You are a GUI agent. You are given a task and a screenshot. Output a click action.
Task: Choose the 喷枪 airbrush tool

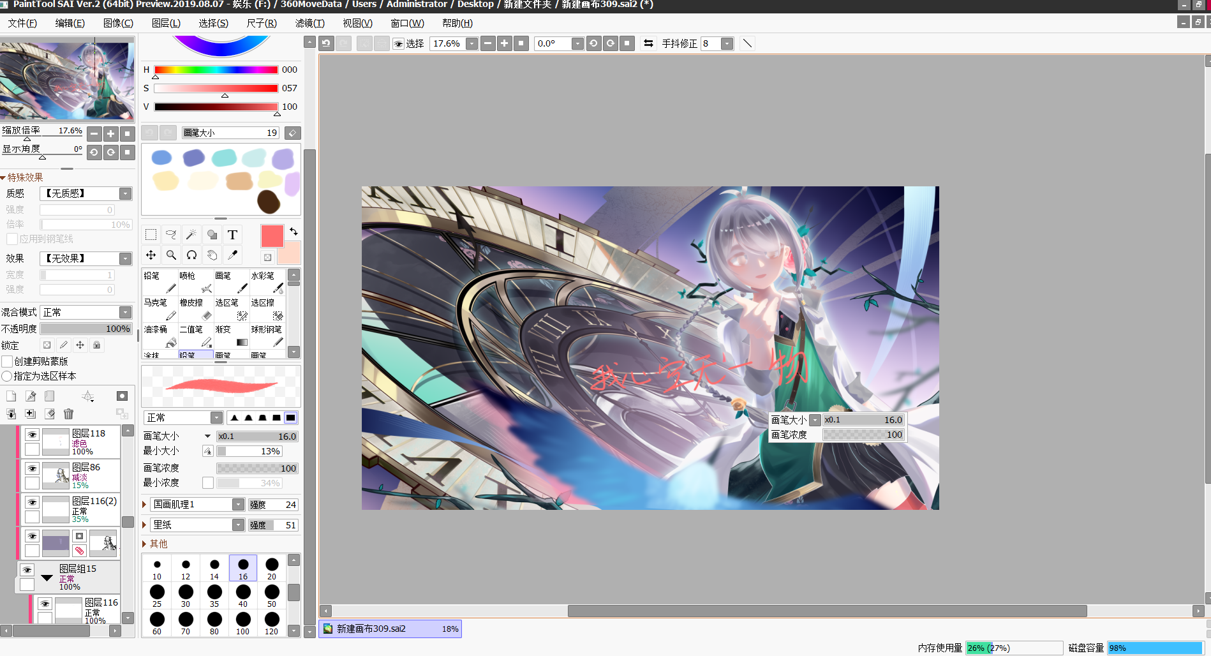tap(195, 282)
